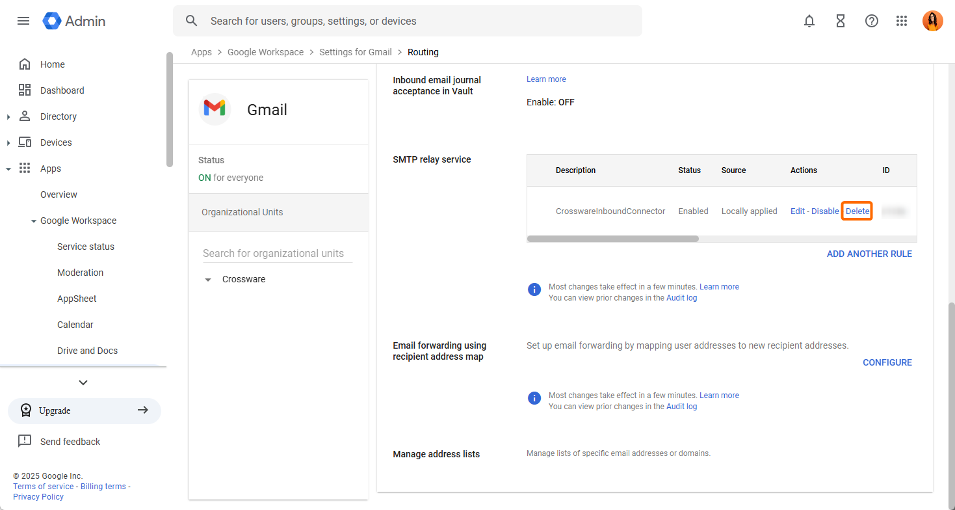Open the help question mark icon
The width and height of the screenshot is (955, 510).
pyautogui.click(x=872, y=21)
